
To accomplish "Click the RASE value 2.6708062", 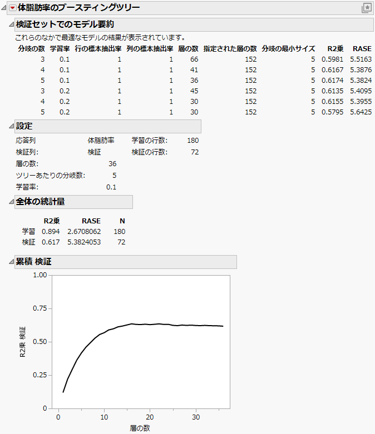I will [x=84, y=231].
